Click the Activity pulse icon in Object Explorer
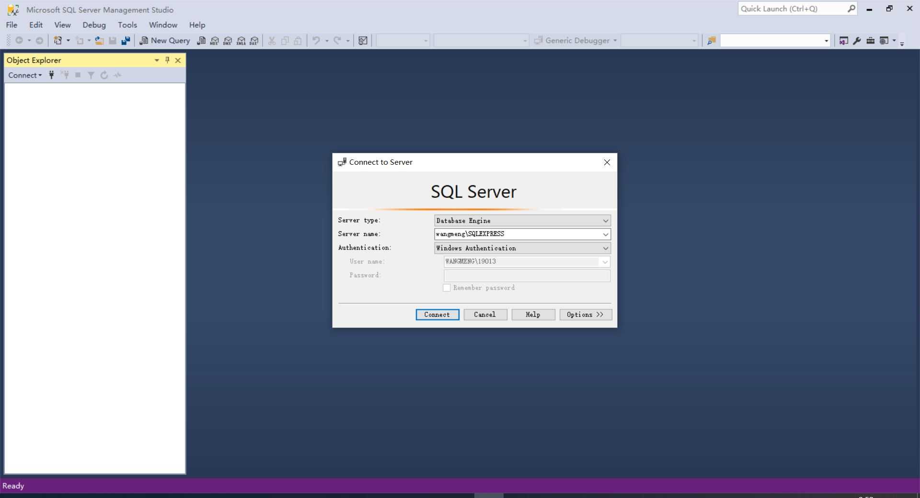Screen dimensions: 920x498 [117, 75]
